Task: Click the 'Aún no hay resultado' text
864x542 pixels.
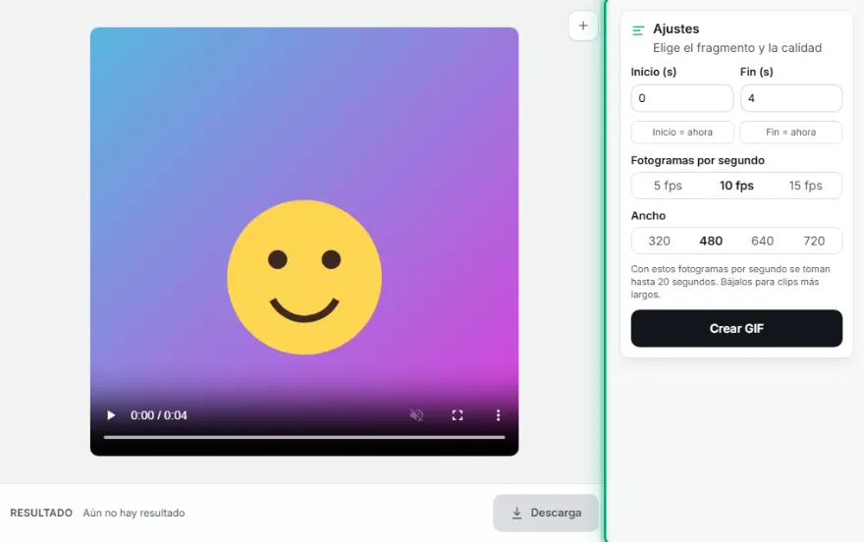Action: click(134, 513)
